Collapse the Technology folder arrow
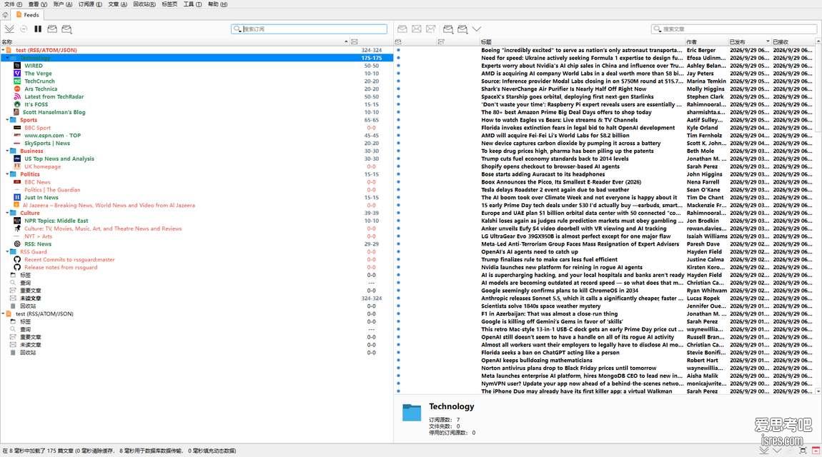The image size is (822, 457). (x=7, y=58)
